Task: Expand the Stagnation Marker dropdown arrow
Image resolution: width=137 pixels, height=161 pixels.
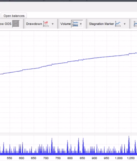Action: (x=125, y=24)
